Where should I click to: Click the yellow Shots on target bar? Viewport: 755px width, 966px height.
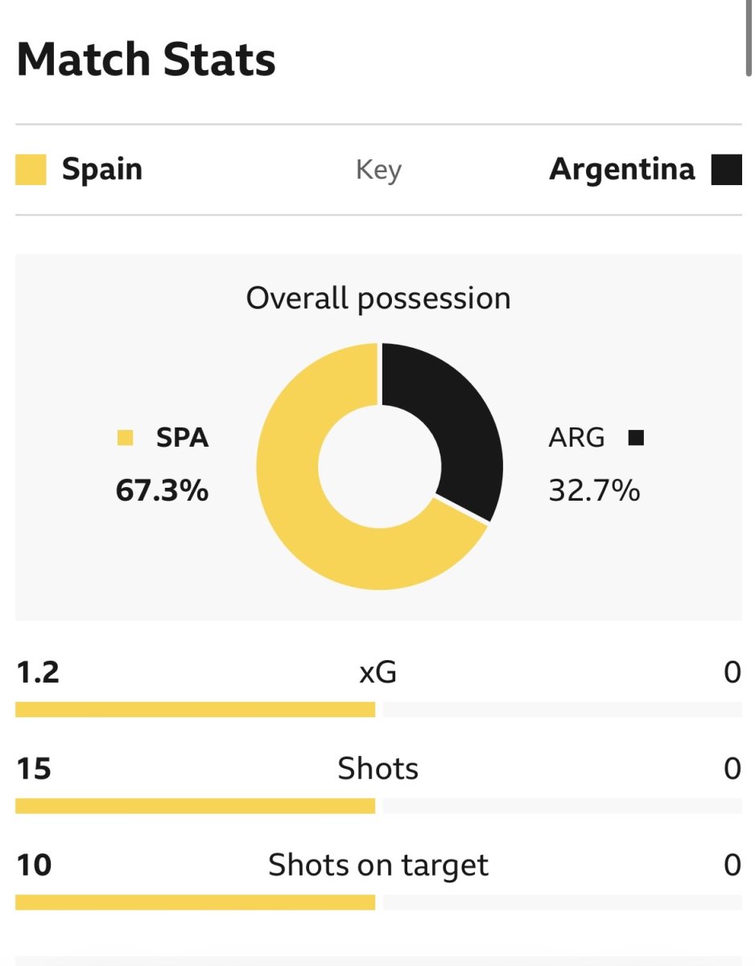click(195, 902)
